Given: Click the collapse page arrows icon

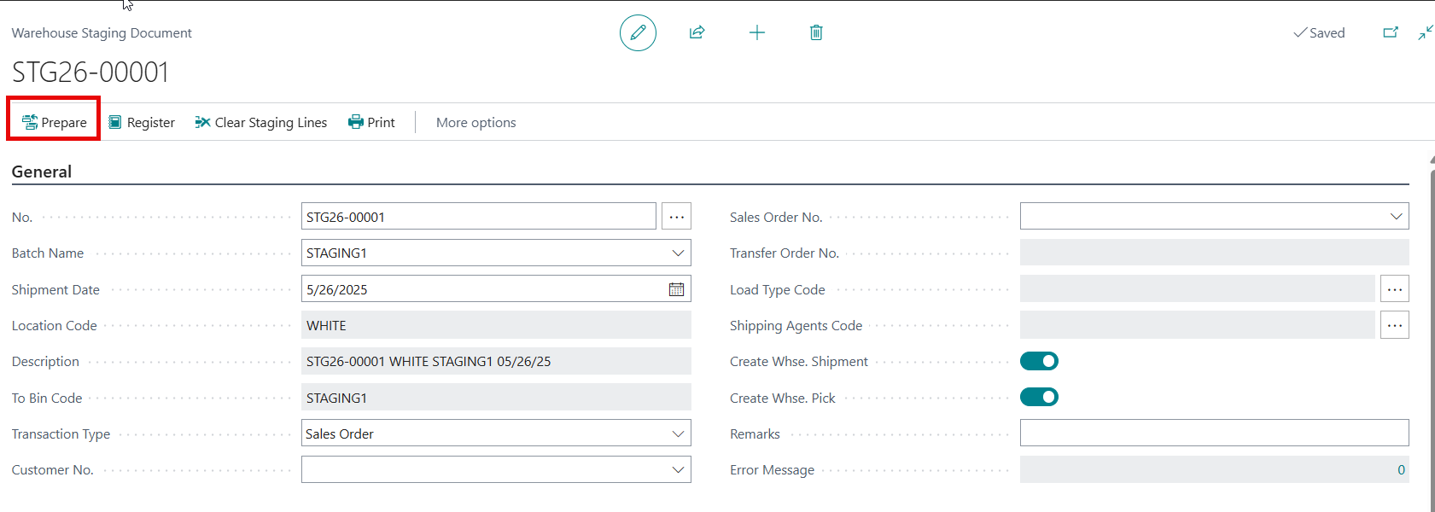Looking at the screenshot, I should coord(1425,33).
